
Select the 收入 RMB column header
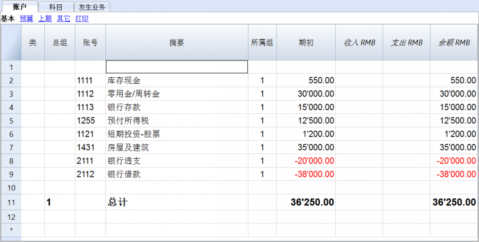click(359, 43)
